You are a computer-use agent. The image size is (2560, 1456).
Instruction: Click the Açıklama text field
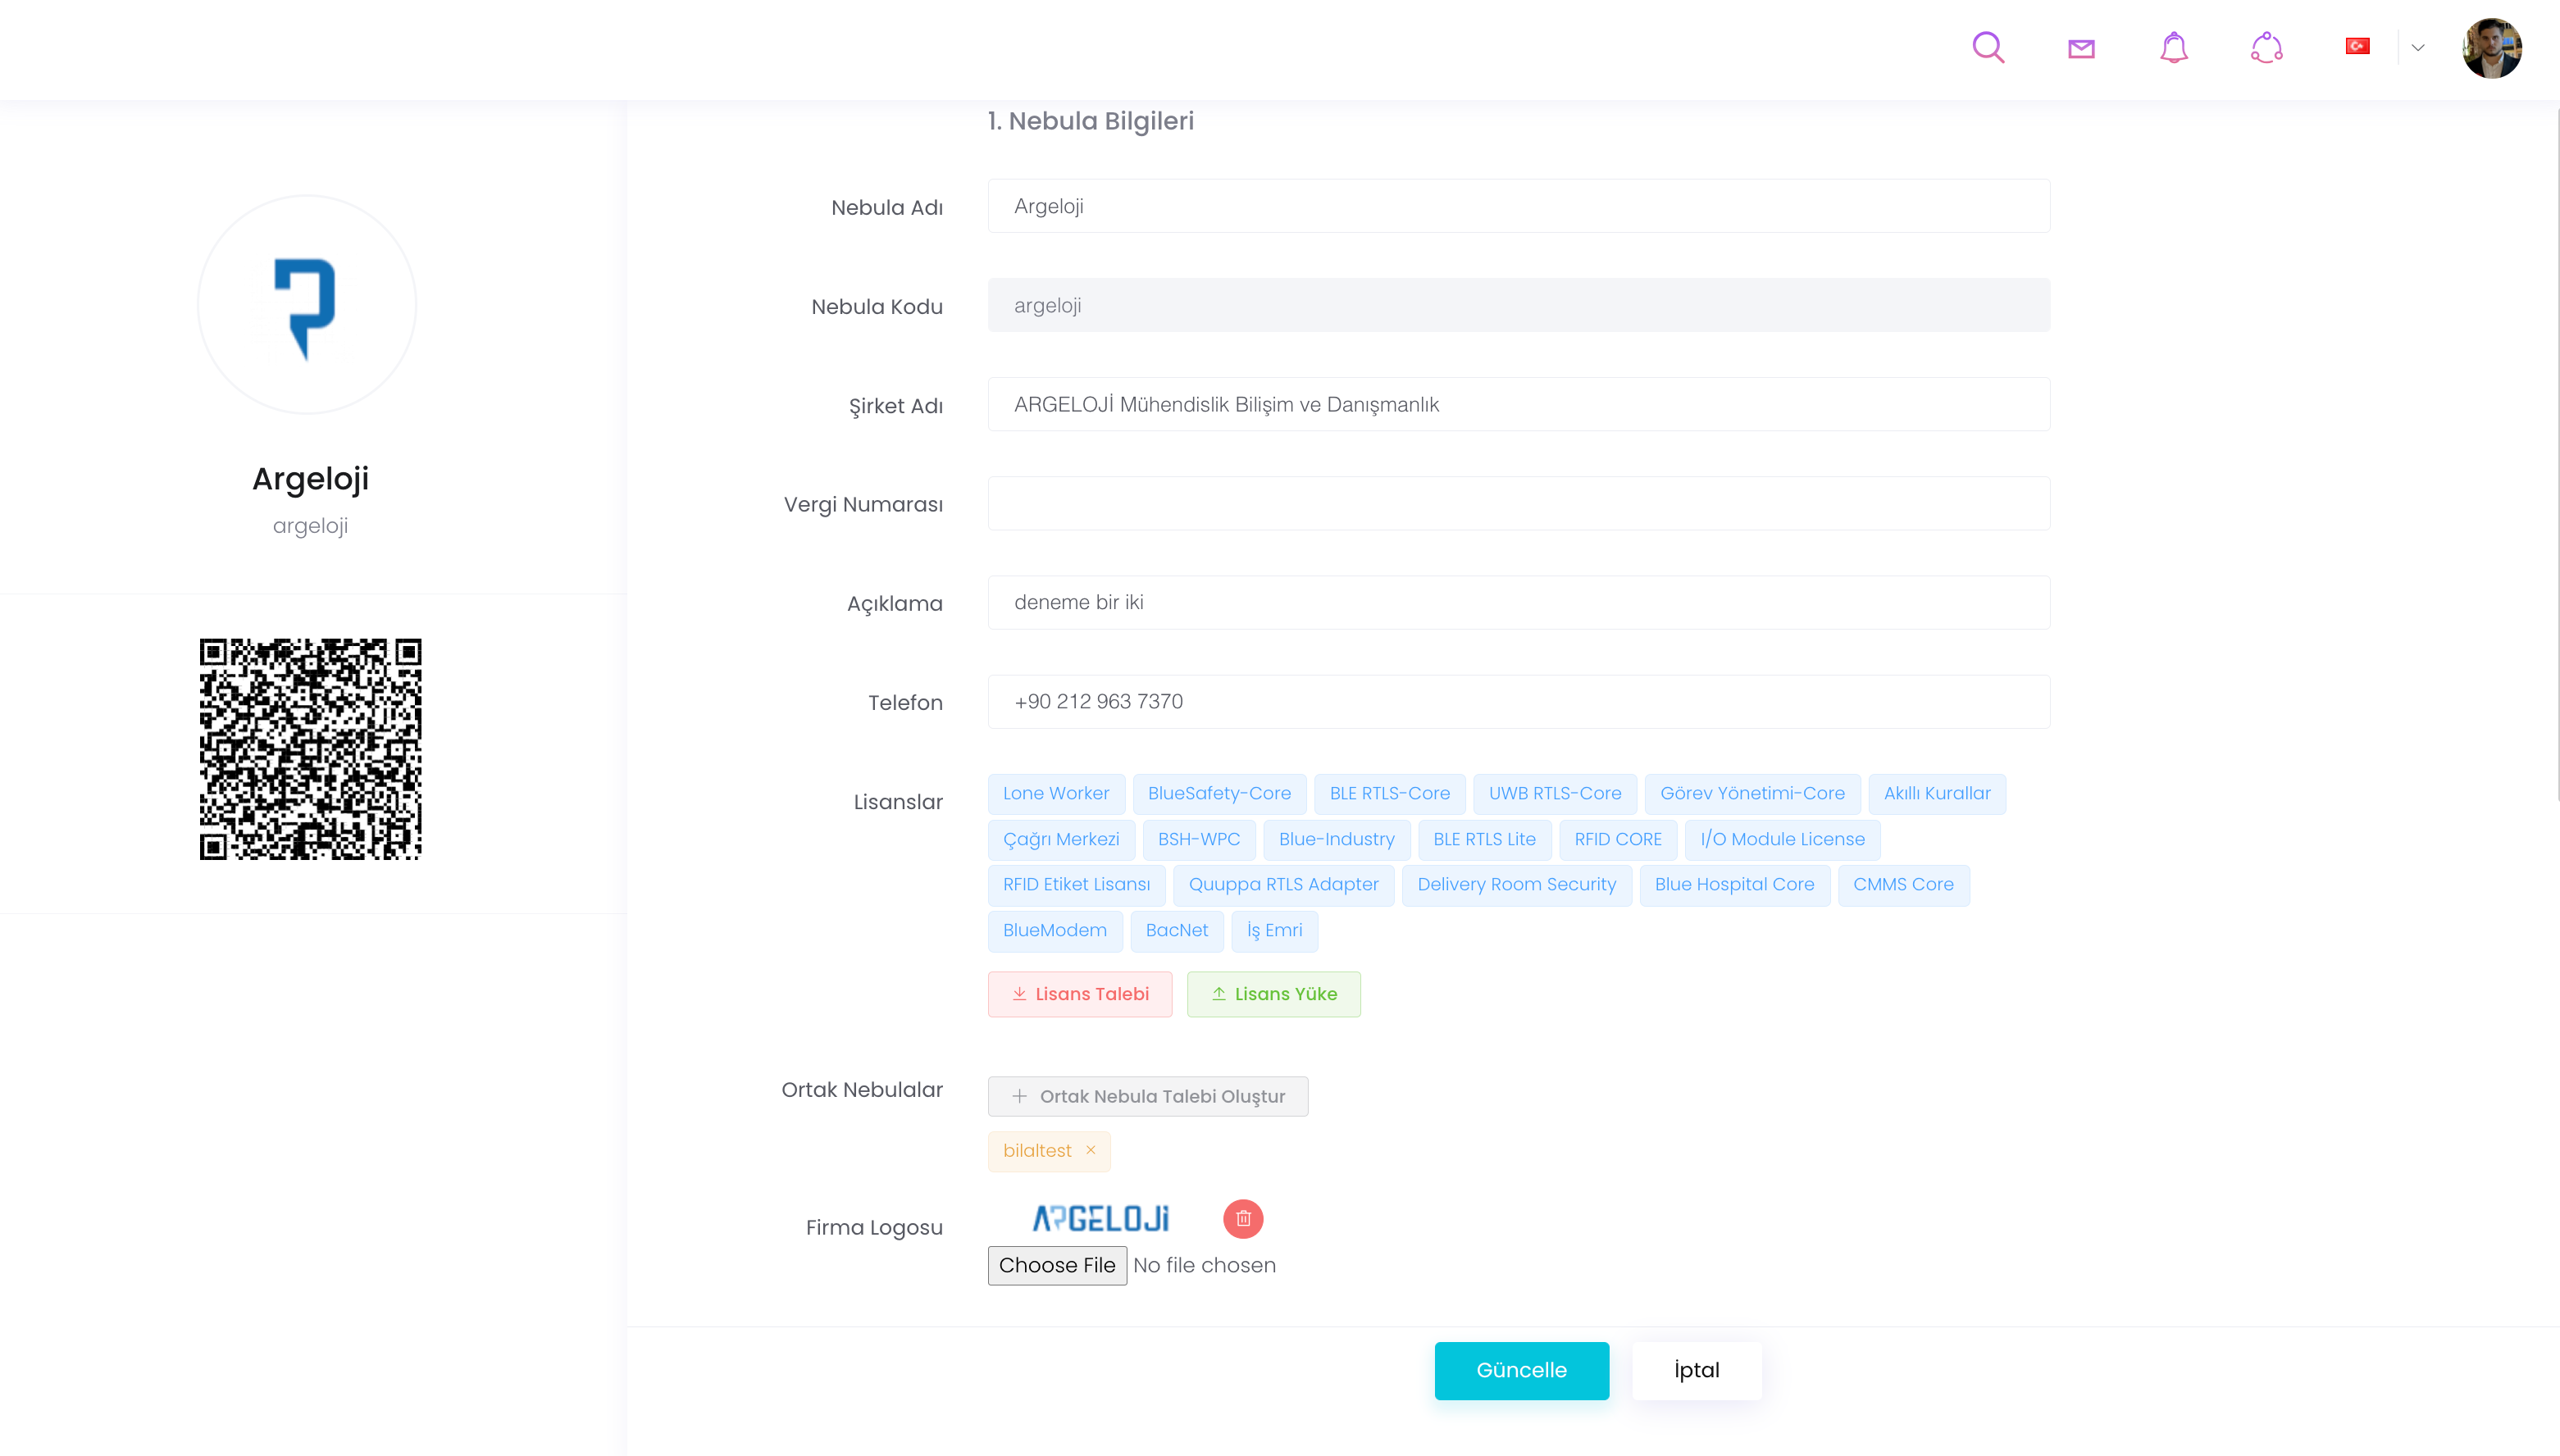(x=1518, y=602)
